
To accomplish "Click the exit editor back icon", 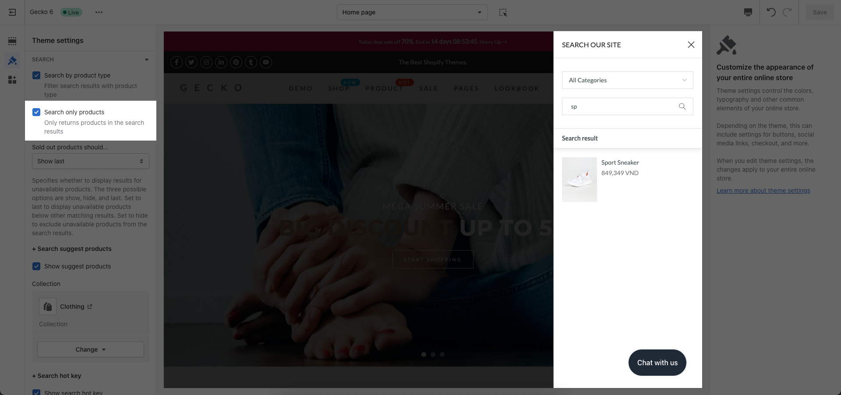I will click(x=12, y=12).
